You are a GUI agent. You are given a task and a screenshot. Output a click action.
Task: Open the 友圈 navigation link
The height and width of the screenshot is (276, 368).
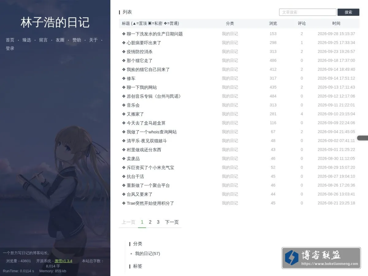(60, 40)
